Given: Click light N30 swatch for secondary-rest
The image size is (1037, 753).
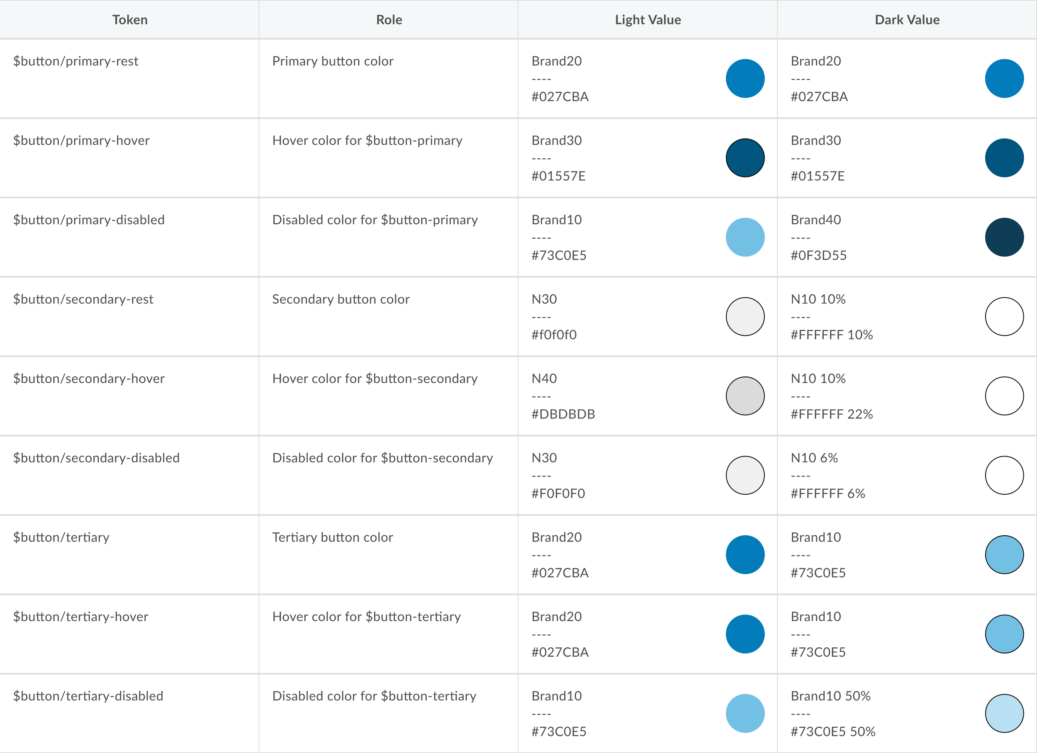Looking at the screenshot, I should [745, 317].
